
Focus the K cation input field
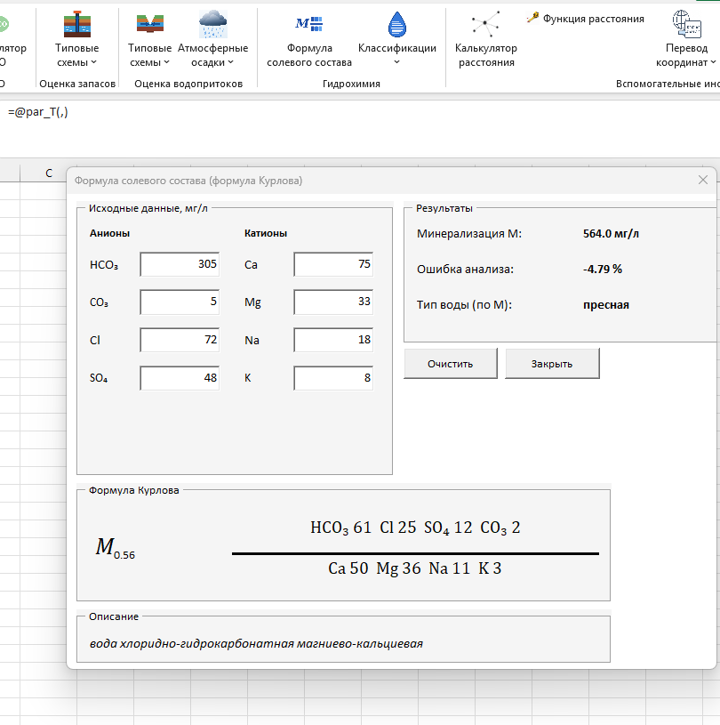(x=333, y=378)
